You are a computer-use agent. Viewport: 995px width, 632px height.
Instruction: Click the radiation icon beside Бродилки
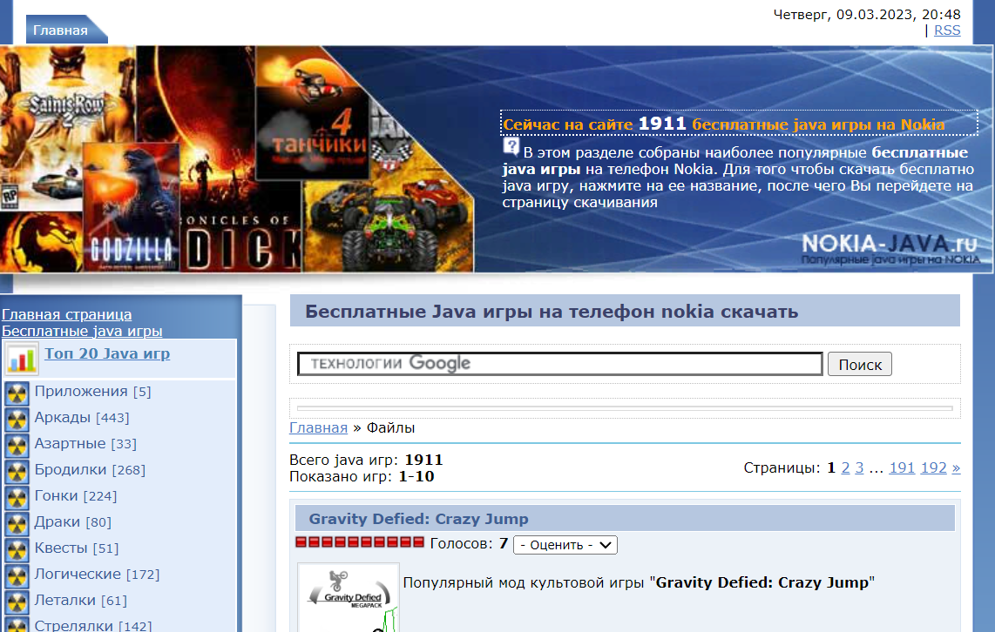17,471
